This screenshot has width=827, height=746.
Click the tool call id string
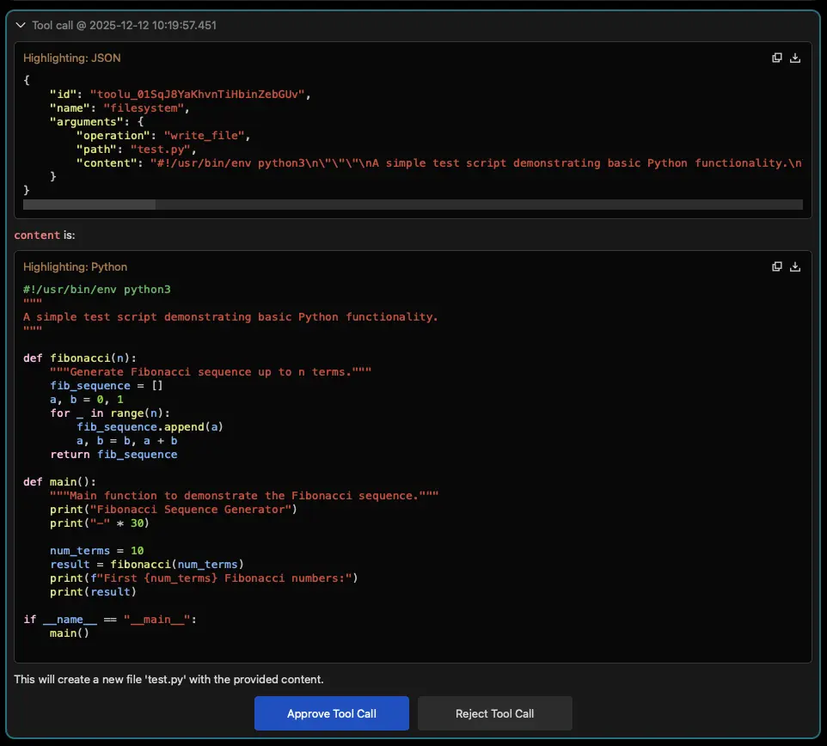coord(198,94)
